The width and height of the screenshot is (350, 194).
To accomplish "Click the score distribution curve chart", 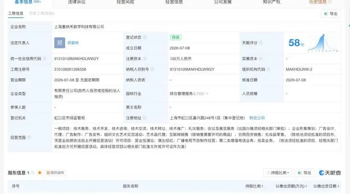I will point(323,43).
